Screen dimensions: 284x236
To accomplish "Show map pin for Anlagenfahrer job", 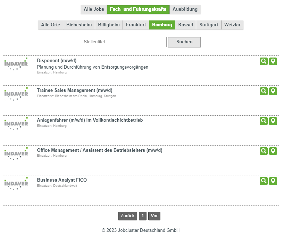I will pyautogui.click(x=273, y=121).
